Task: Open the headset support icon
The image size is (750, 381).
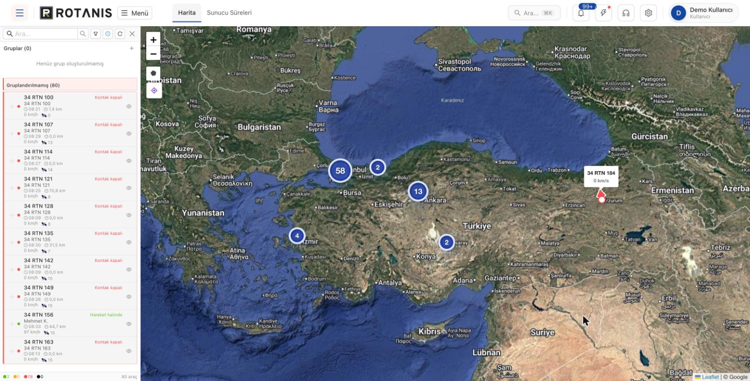Action: click(x=626, y=13)
